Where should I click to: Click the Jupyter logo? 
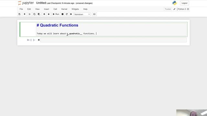(26, 3)
